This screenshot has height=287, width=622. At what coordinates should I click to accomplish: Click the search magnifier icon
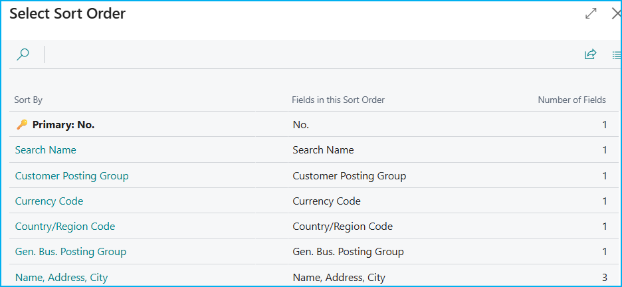coord(23,54)
